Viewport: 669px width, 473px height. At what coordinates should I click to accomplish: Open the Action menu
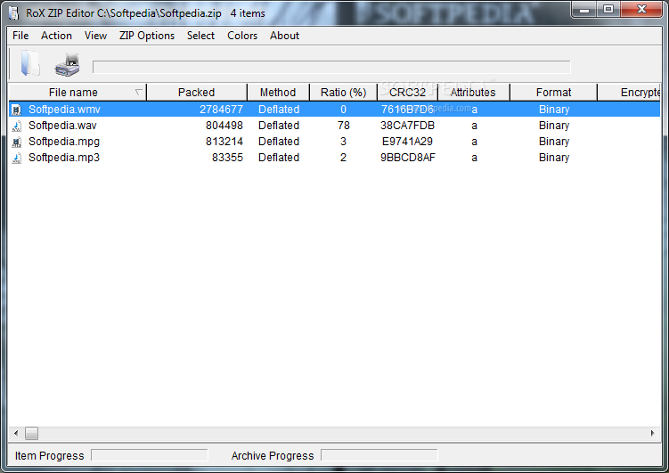pyautogui.click(x=56, y=36)
